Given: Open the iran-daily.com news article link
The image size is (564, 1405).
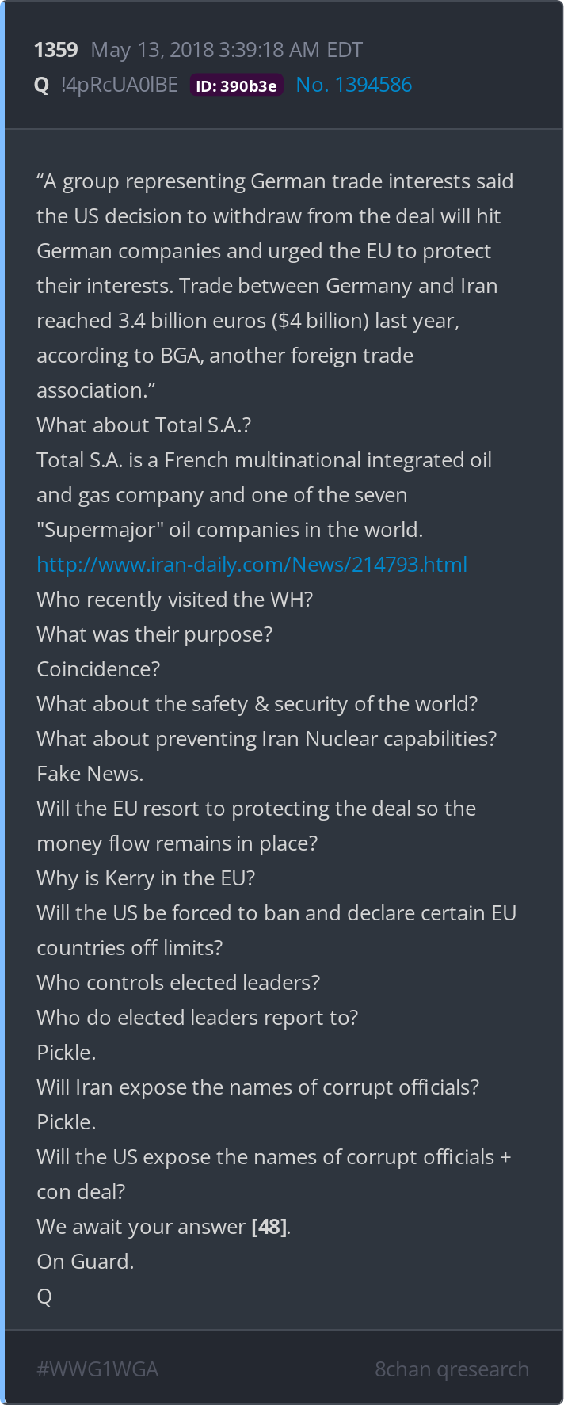Looking at the screenshot, I should [x=251, y=565].
